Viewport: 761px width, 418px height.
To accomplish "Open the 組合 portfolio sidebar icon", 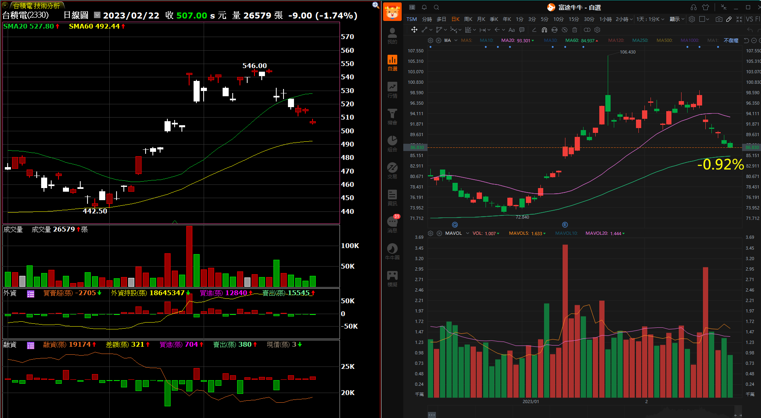I will (392, 143).
